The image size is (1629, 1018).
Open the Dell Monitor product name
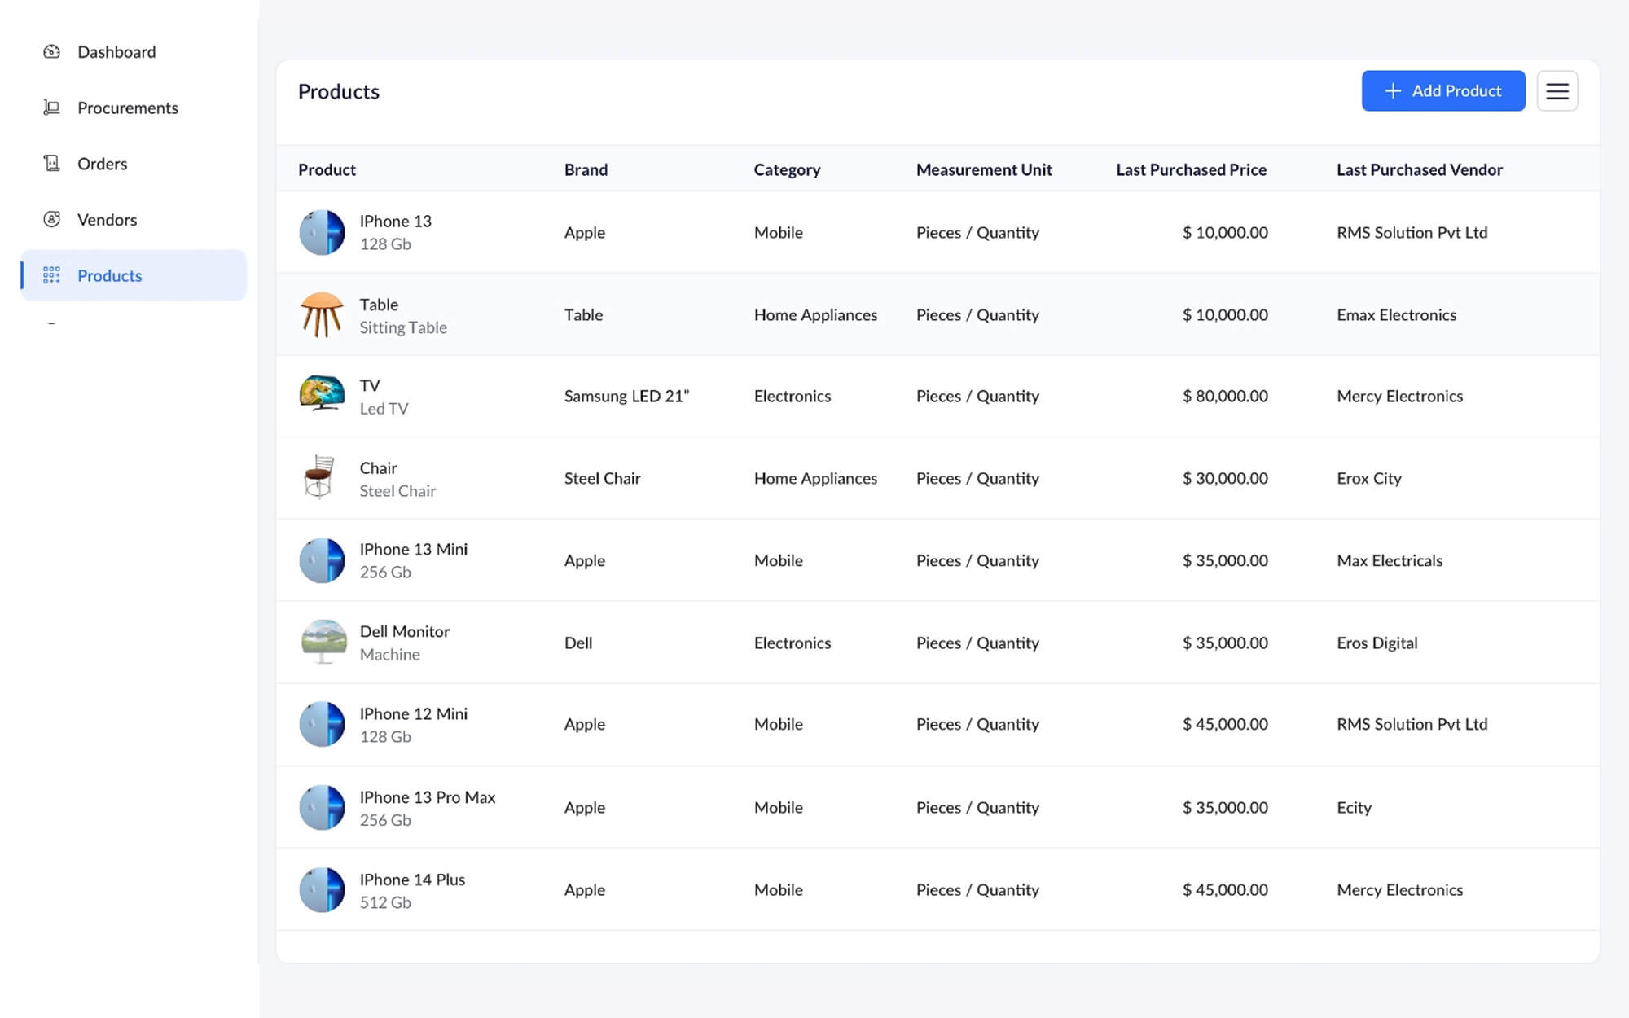point(404,631)
